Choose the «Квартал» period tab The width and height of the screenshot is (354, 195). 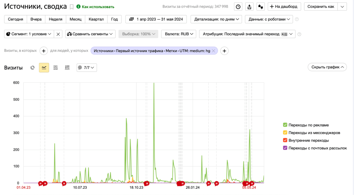tap(96, 19)
